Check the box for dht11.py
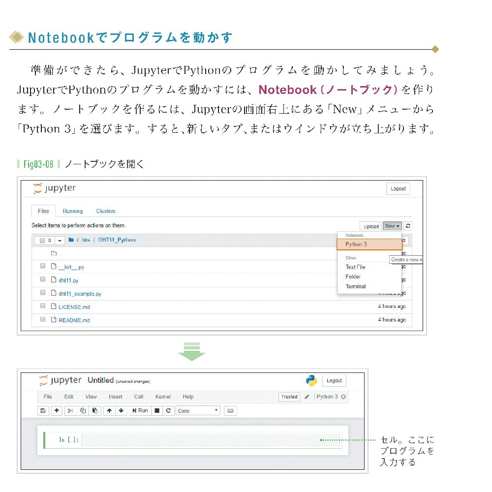Image resolution: width=492 pixels, height=492 pixels. (43, 279)
